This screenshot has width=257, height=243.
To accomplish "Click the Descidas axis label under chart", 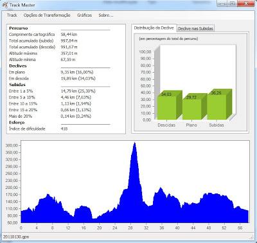I will pyautogui.click(x=166, y=125).
